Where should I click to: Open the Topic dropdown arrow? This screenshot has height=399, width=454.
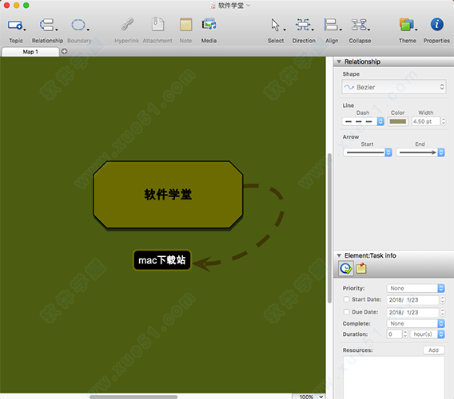[x=25, y=30]
